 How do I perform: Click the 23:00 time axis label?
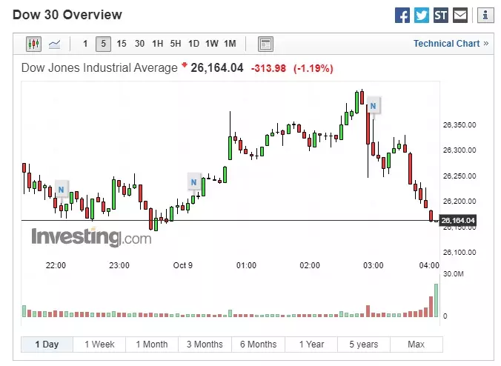coord(119,265)
